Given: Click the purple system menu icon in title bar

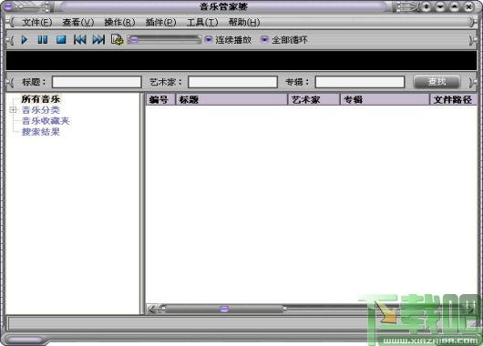Looking at the screenshot, I should [x=7, y=6].
